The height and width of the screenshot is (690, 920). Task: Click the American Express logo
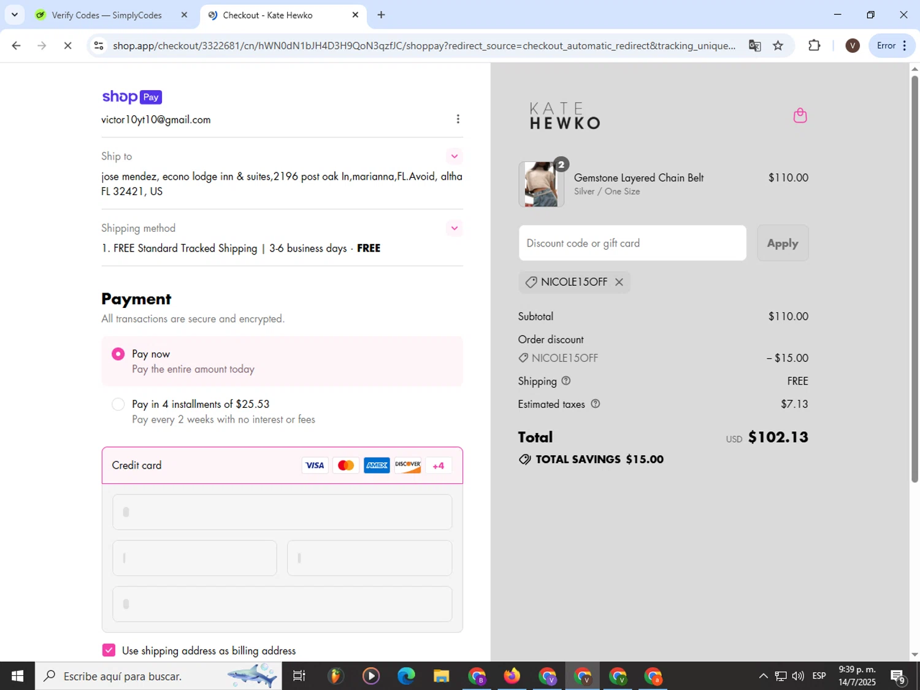(x=377, y=466)
